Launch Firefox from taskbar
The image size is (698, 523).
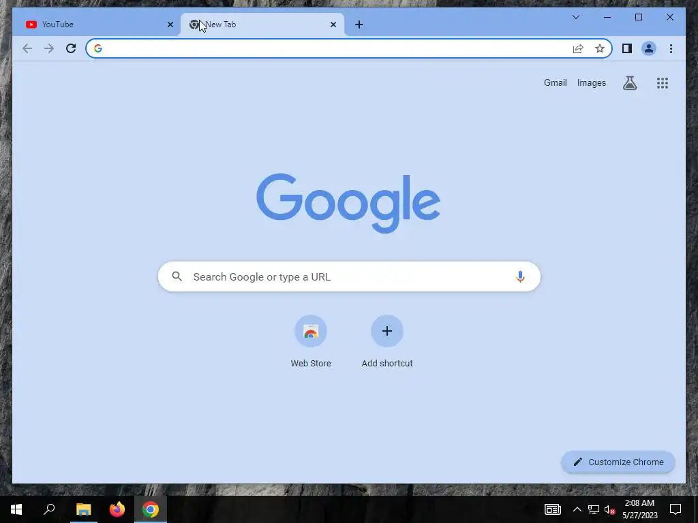117,509
